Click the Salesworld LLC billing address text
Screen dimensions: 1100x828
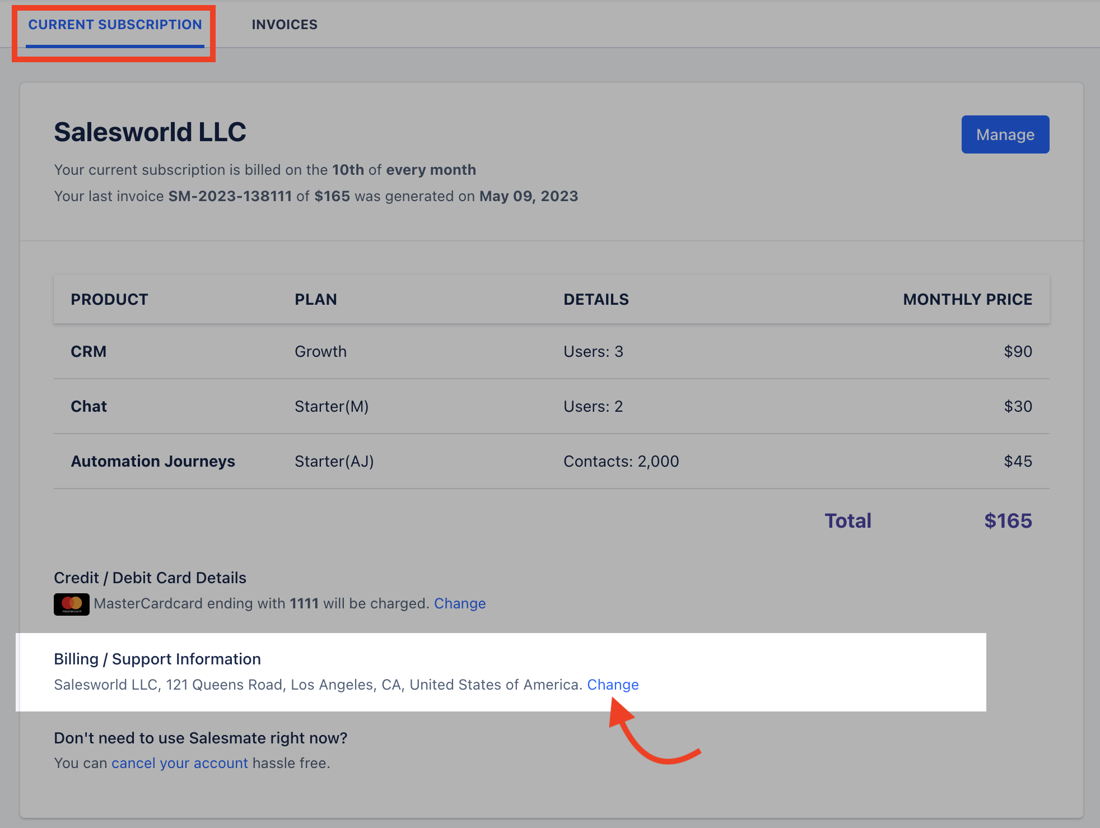(x=318, y=685)
